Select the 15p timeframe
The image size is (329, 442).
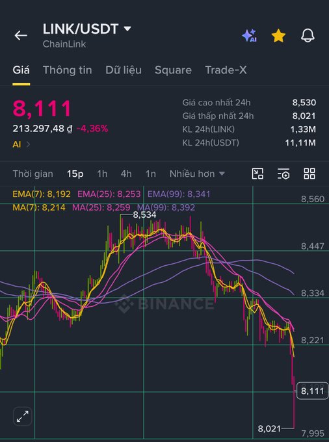pos(75,174)
